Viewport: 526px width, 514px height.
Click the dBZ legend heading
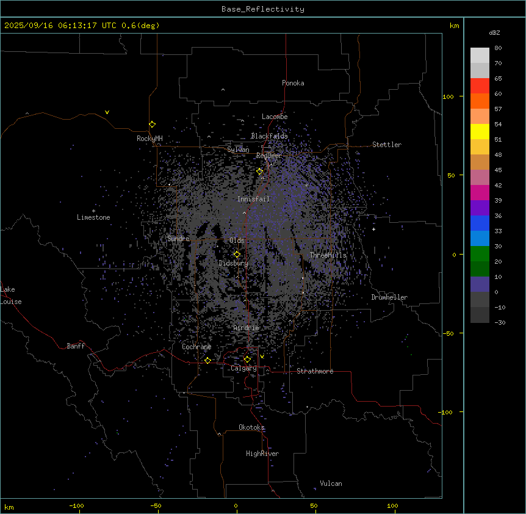(x=494, y=33)
